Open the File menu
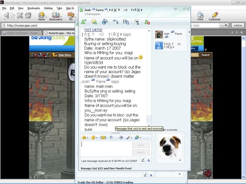This screenshot has width=246, height=184. click(x=4, y=8)
